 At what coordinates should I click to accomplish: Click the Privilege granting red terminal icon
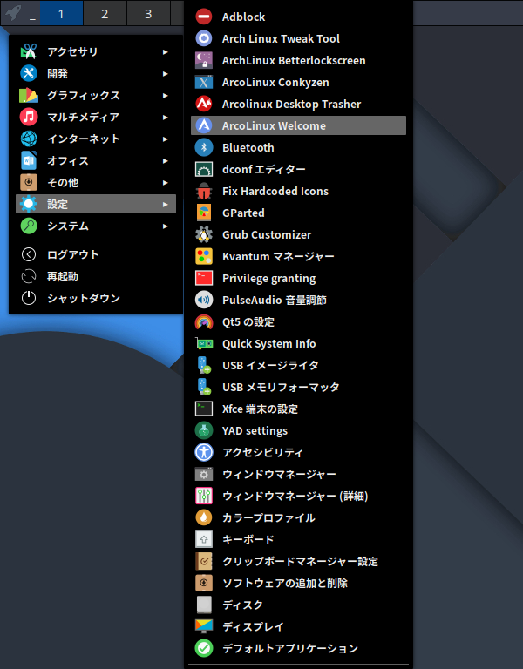click(204, 278)
